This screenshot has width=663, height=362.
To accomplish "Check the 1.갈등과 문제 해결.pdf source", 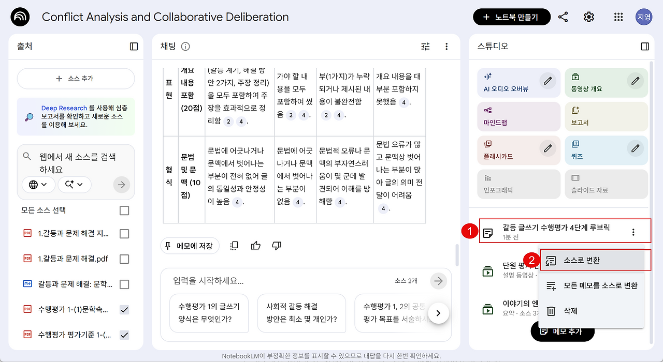I will 124,259.
